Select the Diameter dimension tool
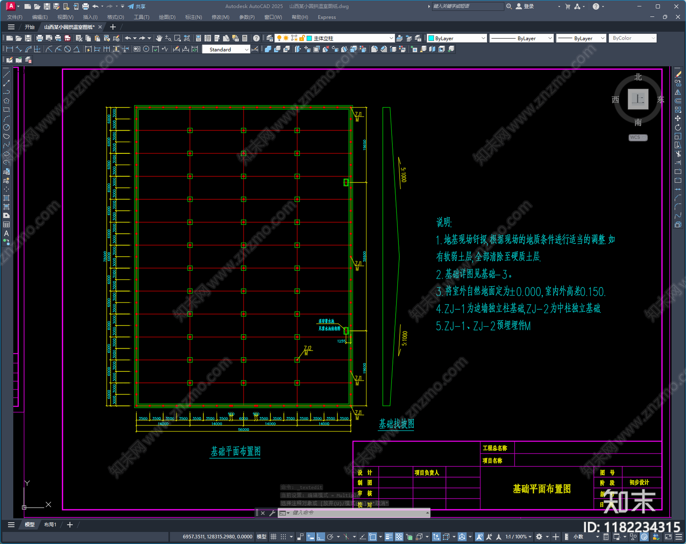Image resolution: width=686 pixels, height=544 pixels. click(x=67, y=49)
